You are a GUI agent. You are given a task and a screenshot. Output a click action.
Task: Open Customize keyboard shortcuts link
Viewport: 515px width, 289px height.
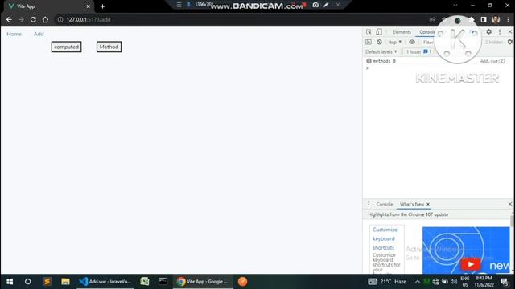point(385,238)
